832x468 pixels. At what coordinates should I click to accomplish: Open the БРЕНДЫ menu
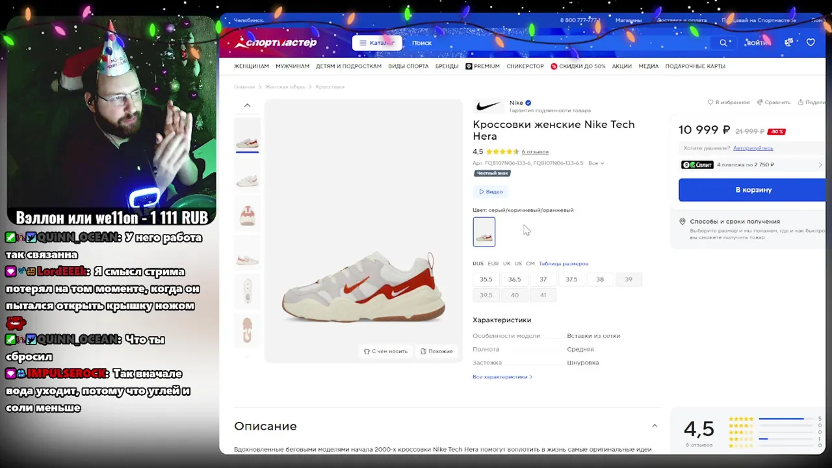click(447, 66)
